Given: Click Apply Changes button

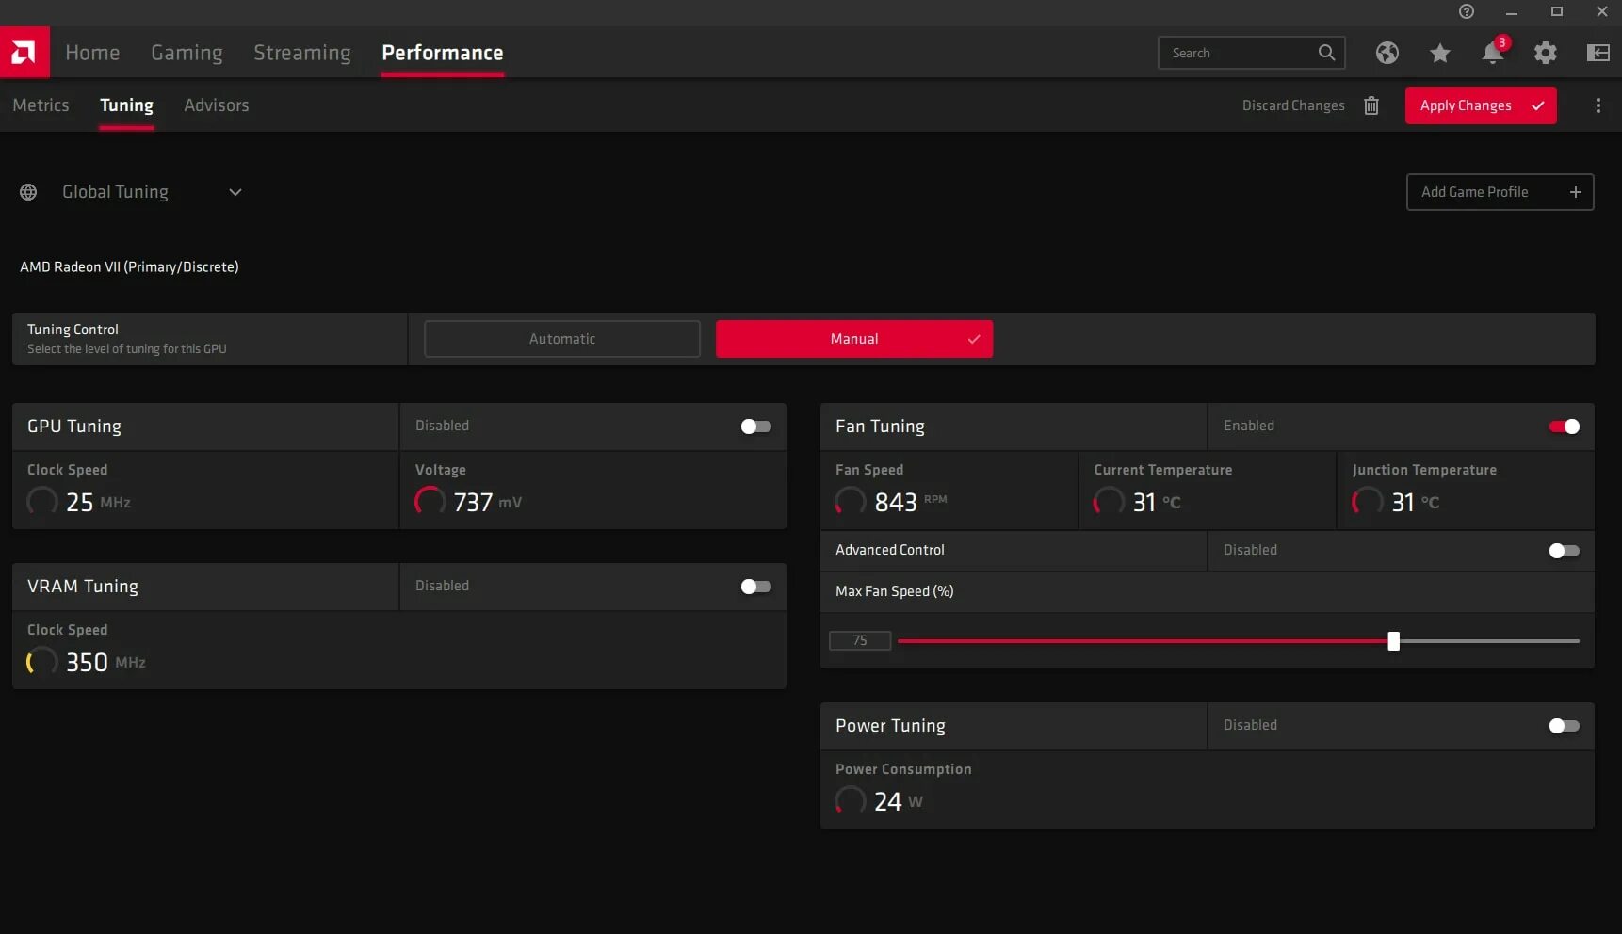Looking at the screenshot, I should click(x=1481, y=105).
